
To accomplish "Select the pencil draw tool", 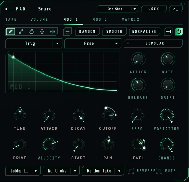I will coord(10,31).
